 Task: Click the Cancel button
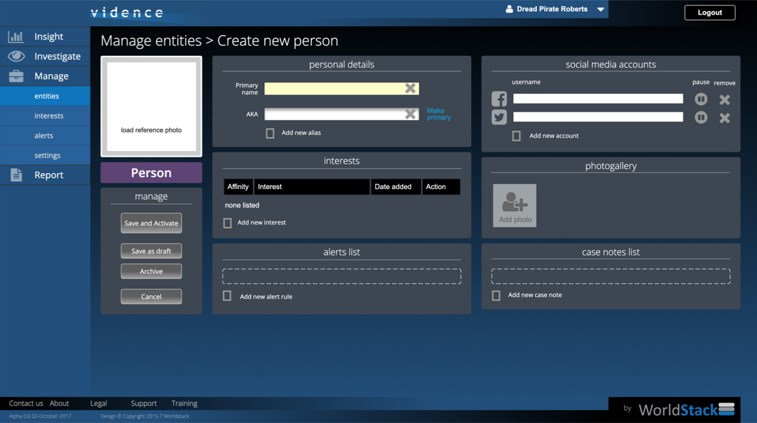point(151,296)
